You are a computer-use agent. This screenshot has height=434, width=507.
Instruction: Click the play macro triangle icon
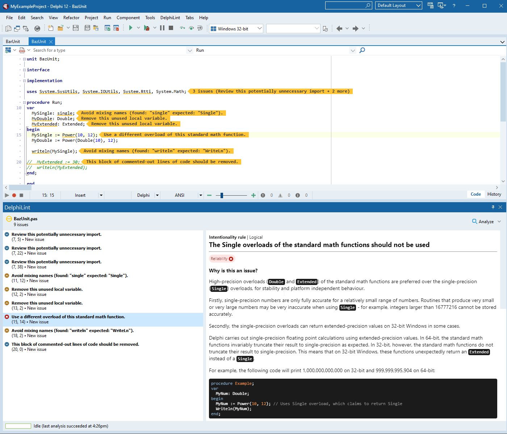(7, 195)
